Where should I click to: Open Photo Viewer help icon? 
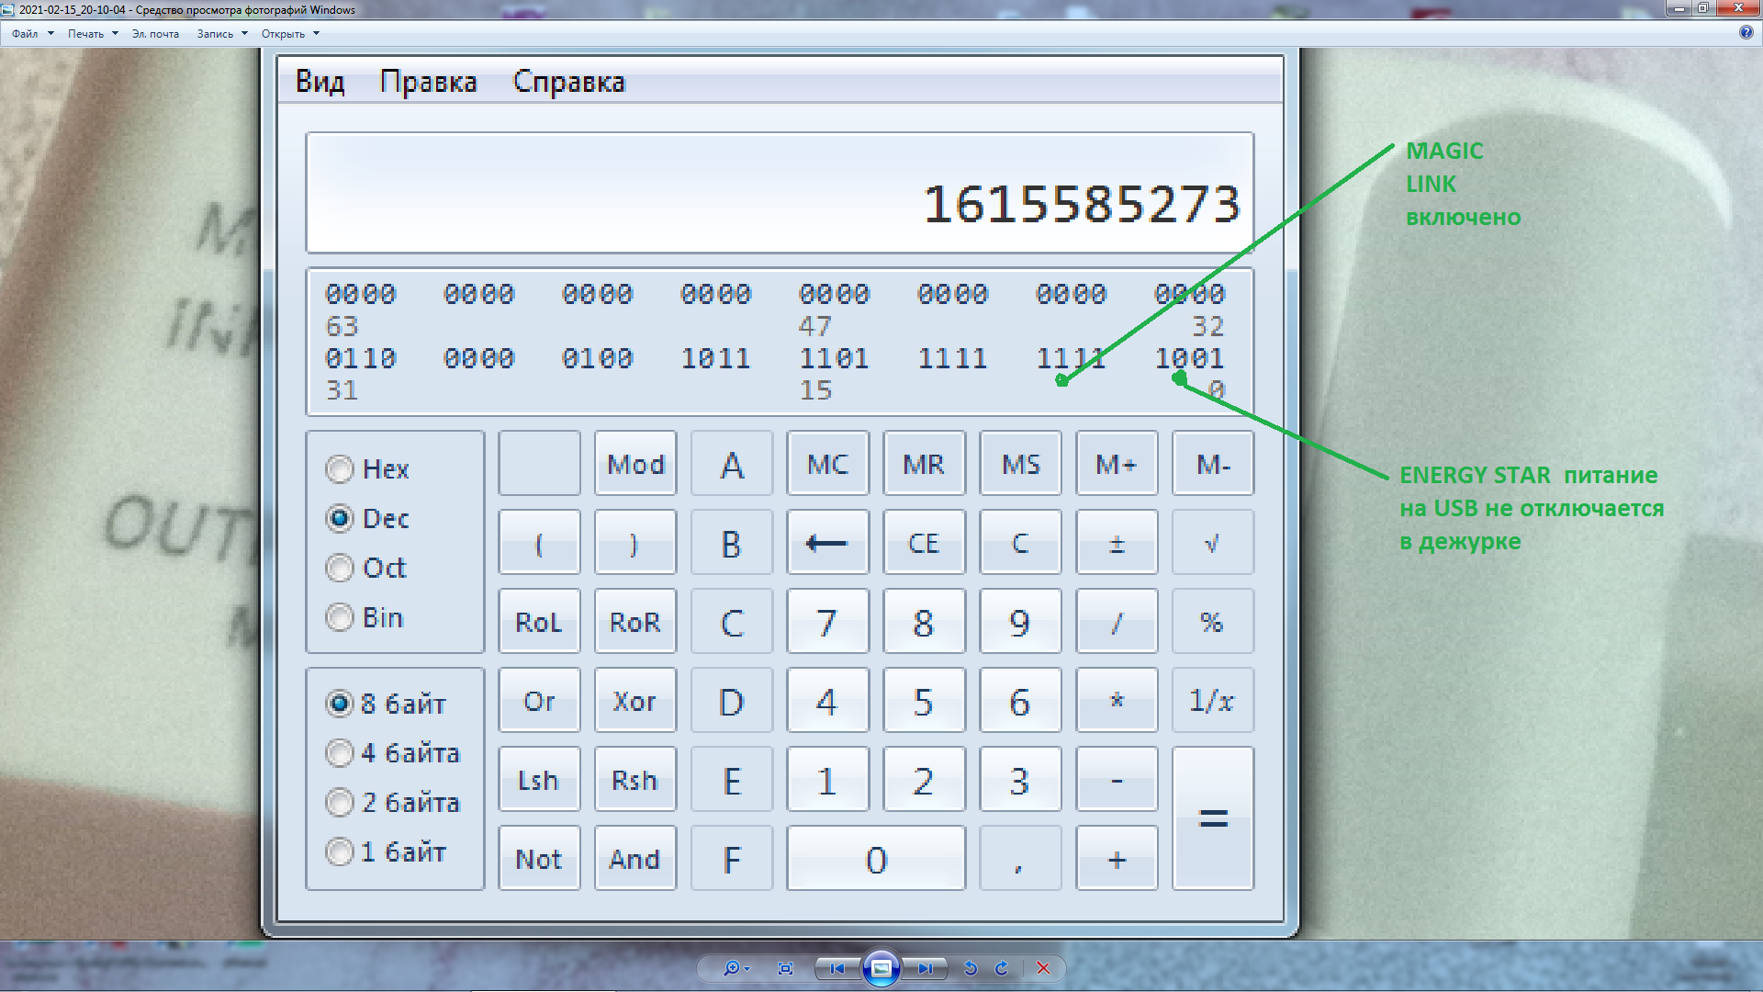point(1746,33)
